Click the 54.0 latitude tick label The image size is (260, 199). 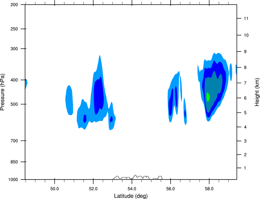[x=132, y=189]
